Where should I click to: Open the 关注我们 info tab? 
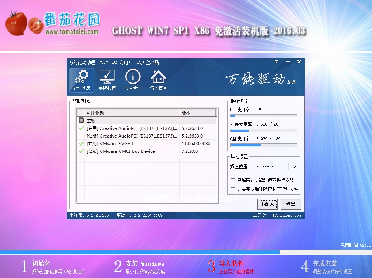point(133,80)
